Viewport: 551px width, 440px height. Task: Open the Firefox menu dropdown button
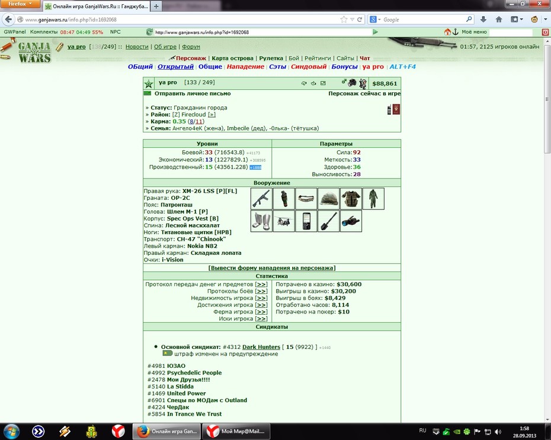tap(20, 4)
